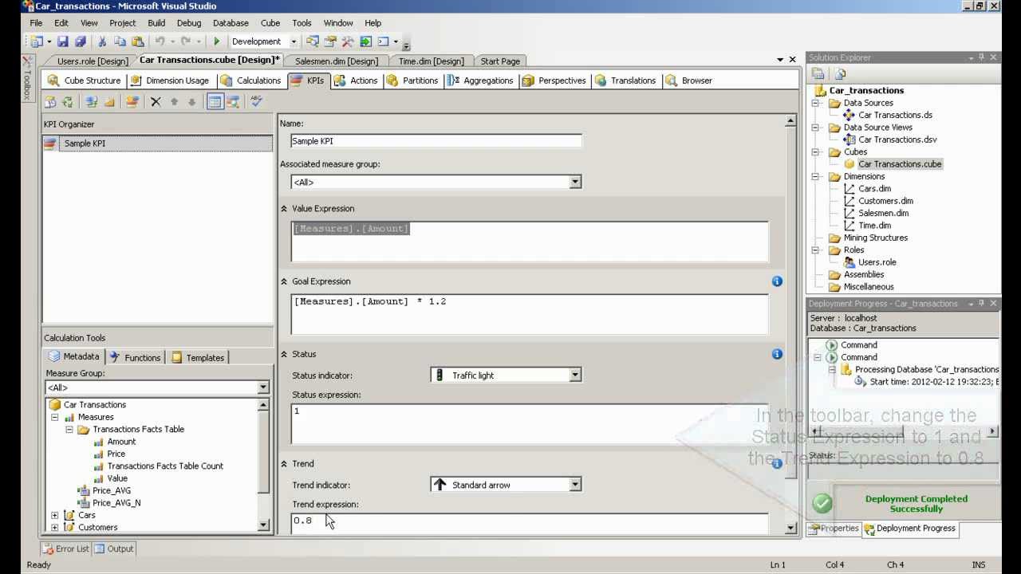Screen dimensions: 1021x574
Task: Click the Check Syntax ABC icon
Action: [256, 101]
